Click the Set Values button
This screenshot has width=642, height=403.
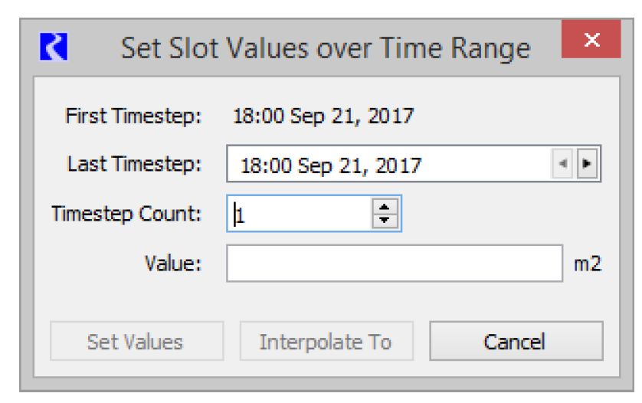point(137,341)
